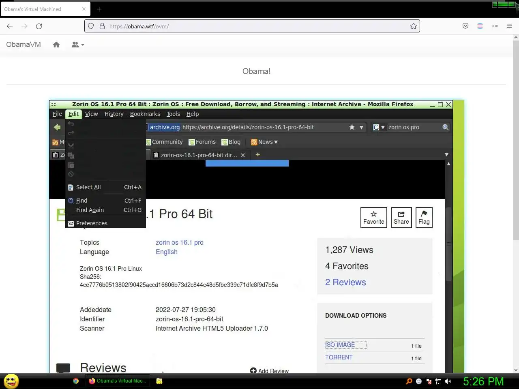The image size is (519, 389).
Task: Click the site security padlock icon
Action: pos(102,26)
